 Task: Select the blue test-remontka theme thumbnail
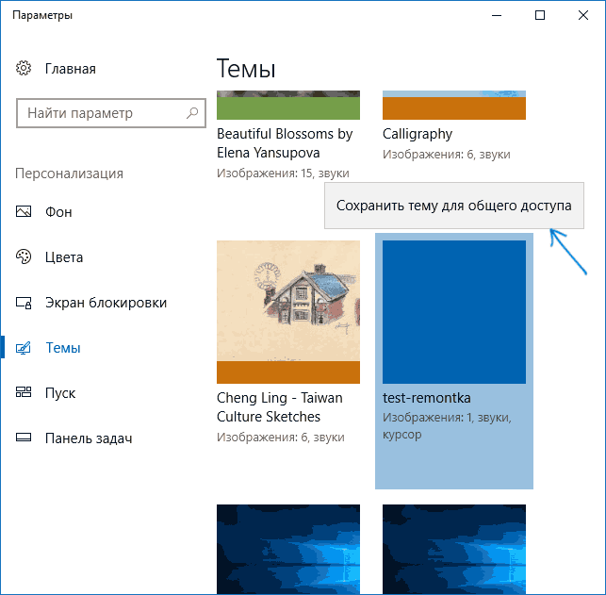(x=454, y=312)
